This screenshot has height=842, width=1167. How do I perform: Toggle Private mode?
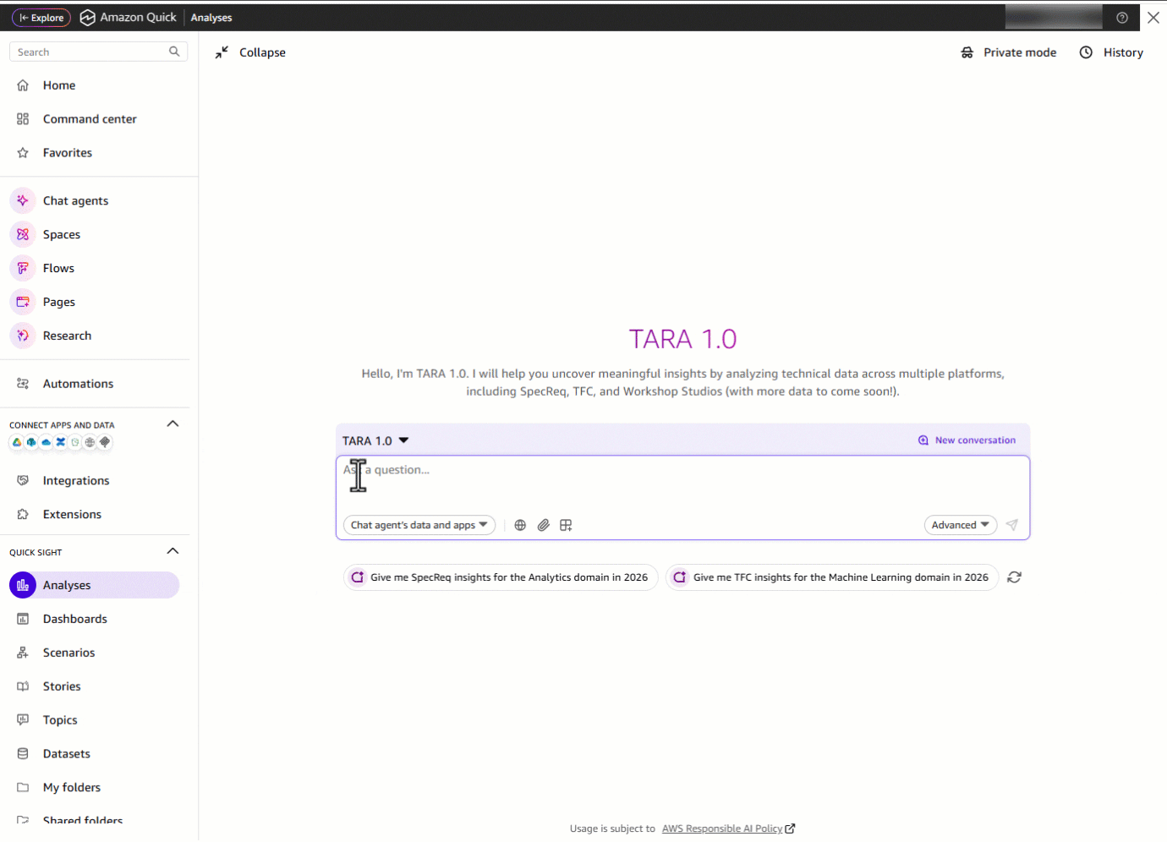[1009, 52]
